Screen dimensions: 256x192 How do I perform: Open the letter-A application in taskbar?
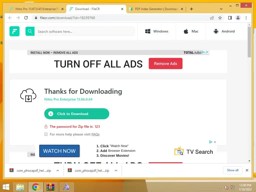pyautogui.click(x=66, y=187)
